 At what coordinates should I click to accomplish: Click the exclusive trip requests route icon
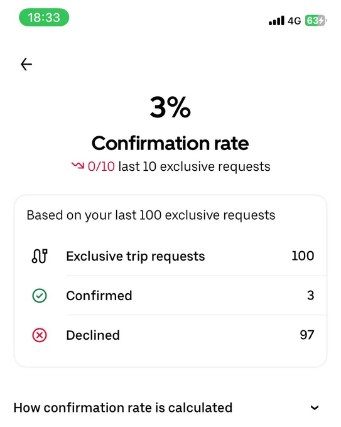pos(40,256)
